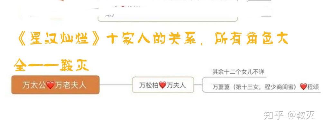The image size is (323, 128).
Task: Click connector line between 万太公 and 万松柏 nodes
Action: [x=116, y=85]
